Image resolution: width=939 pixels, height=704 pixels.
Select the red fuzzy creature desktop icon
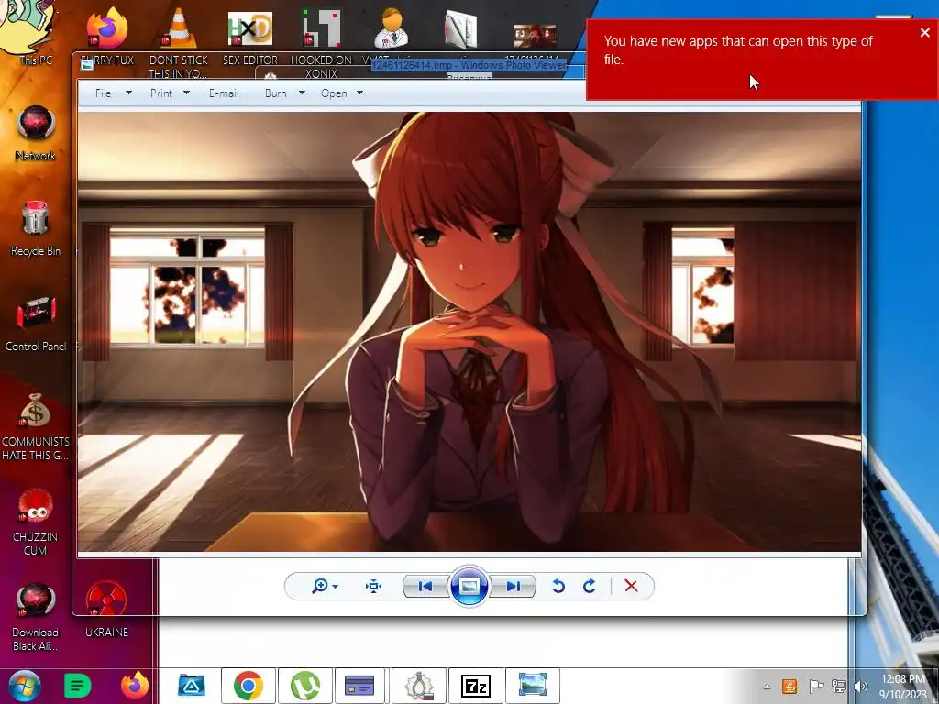[x=36, y=522]
